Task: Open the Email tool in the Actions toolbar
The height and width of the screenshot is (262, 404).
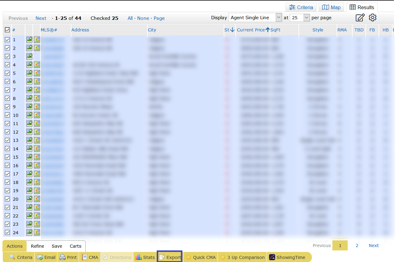Action: coord(46,257)
